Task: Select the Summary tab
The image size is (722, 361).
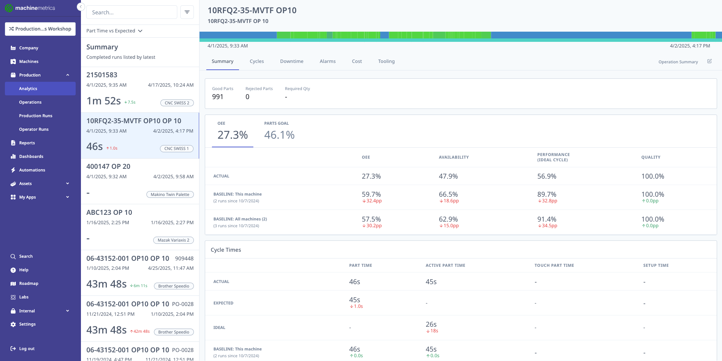Action: pyautogui.click(x=222, y=61)
